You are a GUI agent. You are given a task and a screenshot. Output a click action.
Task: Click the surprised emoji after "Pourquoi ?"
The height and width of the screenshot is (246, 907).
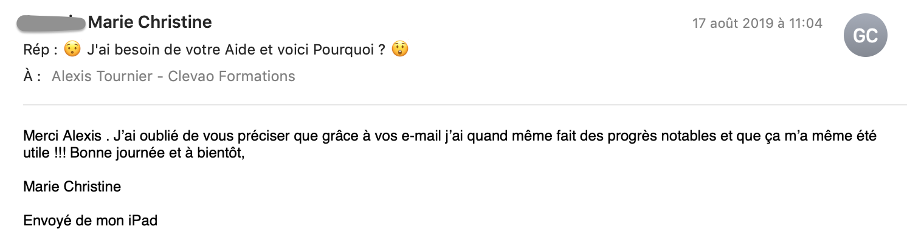coord(399,50)
